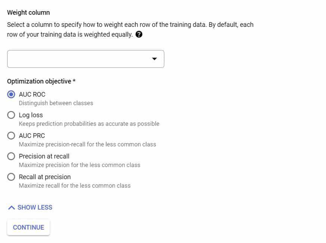Image resolution: width=326 pixels, height=243 pixels.
Task: Select the AUC ROC radio button
Action: click(11, 94)
